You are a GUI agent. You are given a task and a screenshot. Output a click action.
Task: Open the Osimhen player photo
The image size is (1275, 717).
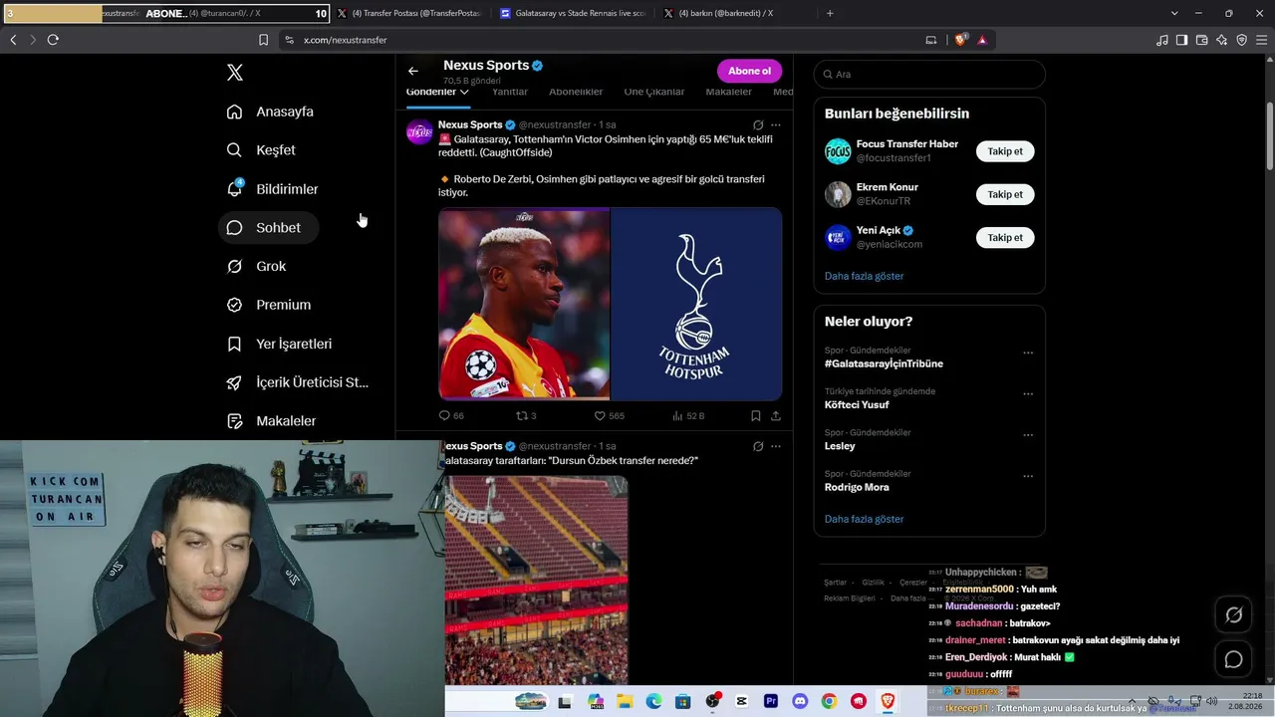tap(524, 304)
